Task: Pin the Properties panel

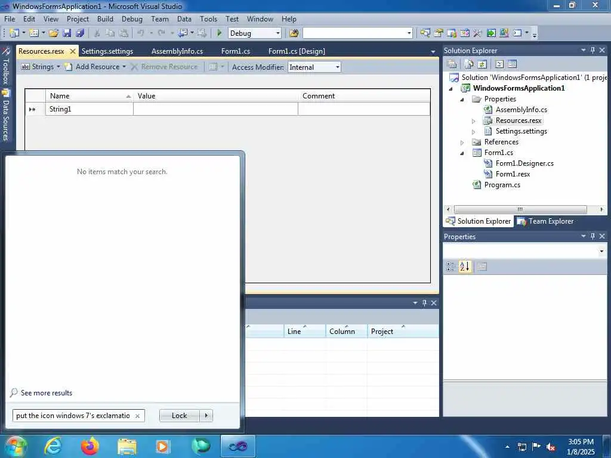Action: pyautogui.click(x=593, y=236)
